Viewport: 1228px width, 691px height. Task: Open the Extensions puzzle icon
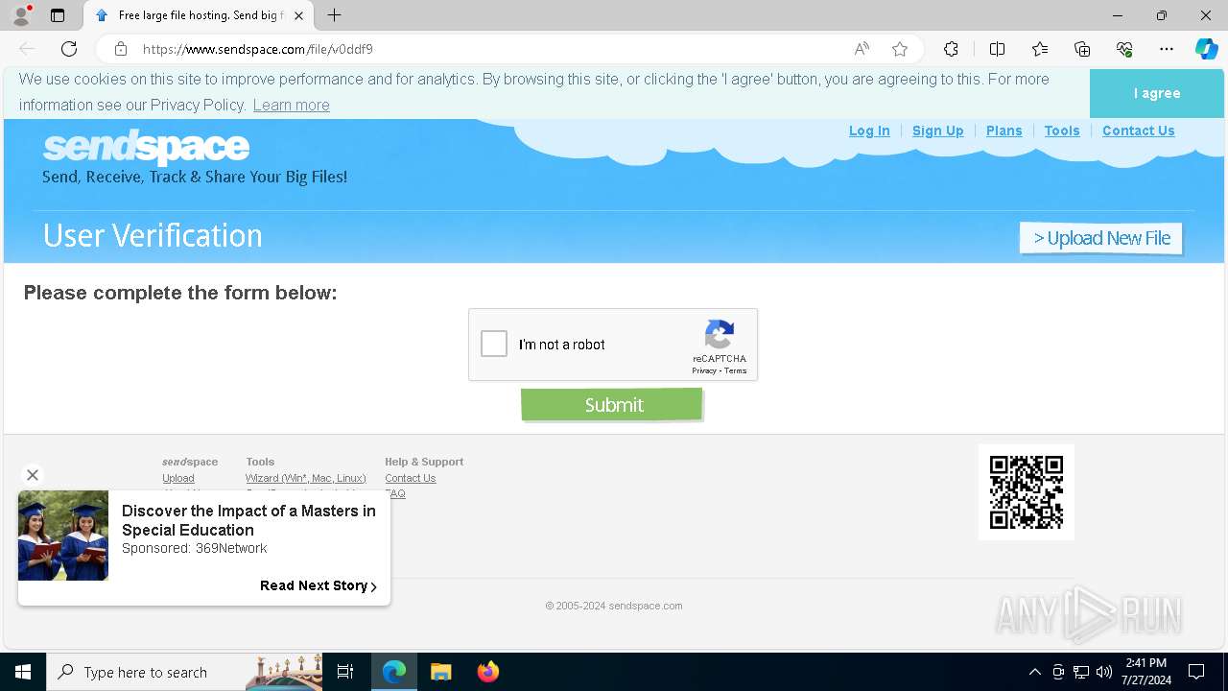(x=951, y=49)
